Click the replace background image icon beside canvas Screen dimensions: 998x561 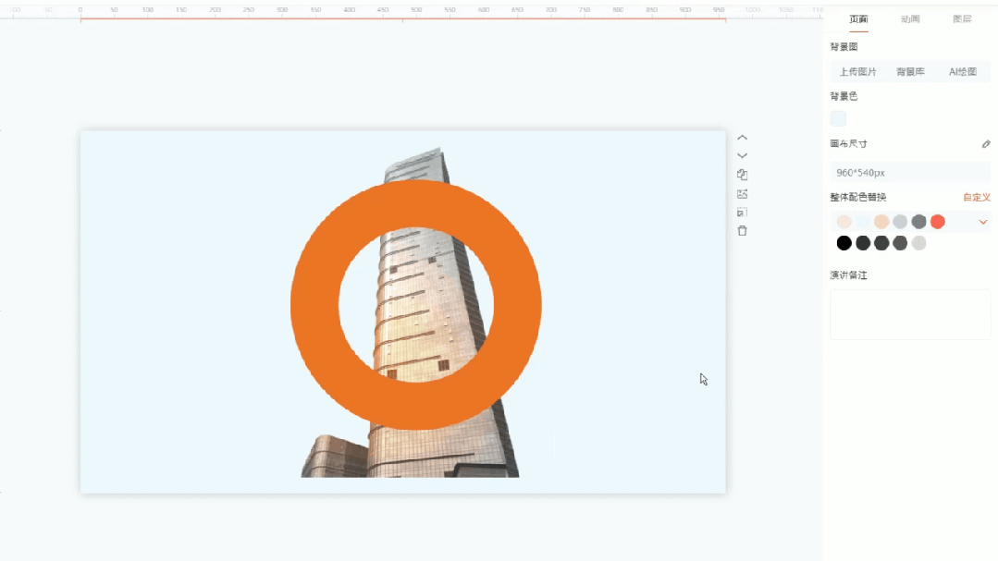[742, 194]
